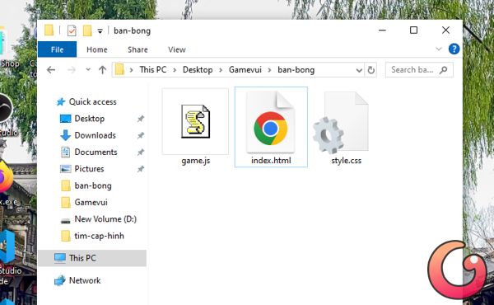Open Customize Quick Access Toolbar dropdown
Screen dimensions: 494x305
click(x=100, y=30)
